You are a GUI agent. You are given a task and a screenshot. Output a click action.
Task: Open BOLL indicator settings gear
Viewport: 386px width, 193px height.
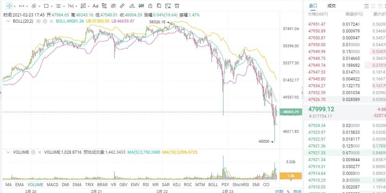tap(45, 21)
